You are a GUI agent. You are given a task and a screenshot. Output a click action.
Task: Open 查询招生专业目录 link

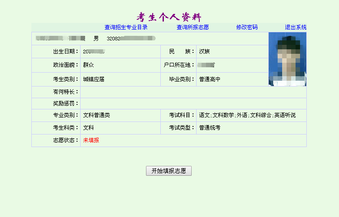coord(126,27)
